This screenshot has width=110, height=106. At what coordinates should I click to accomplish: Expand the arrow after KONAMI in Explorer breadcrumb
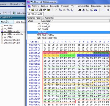20,4
